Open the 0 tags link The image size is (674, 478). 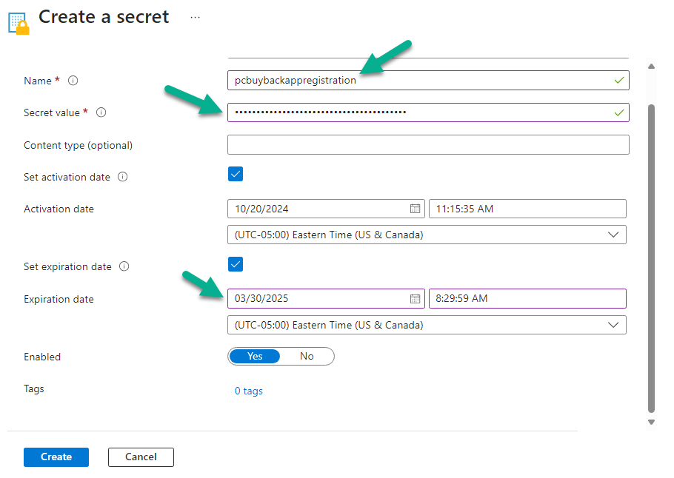click(248, 391)
